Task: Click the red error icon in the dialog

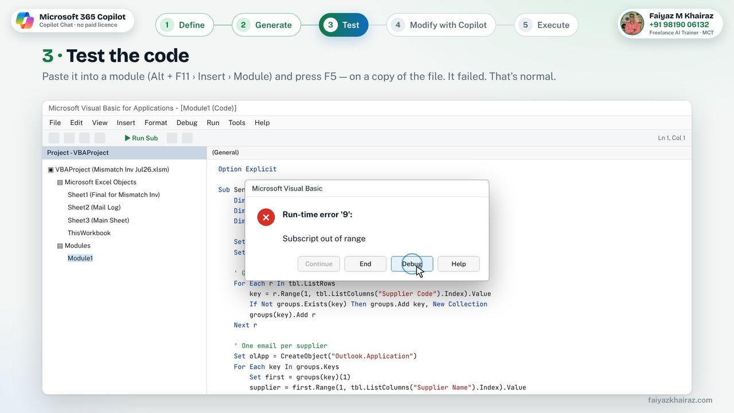Action: (x=266, y=217)
